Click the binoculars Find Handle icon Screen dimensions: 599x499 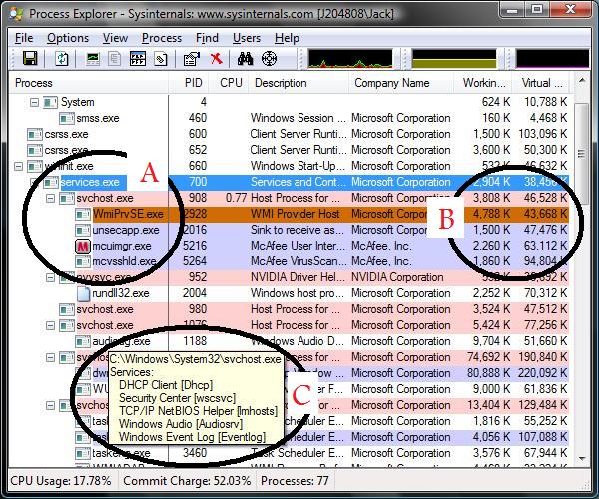(x=245, y=59)
